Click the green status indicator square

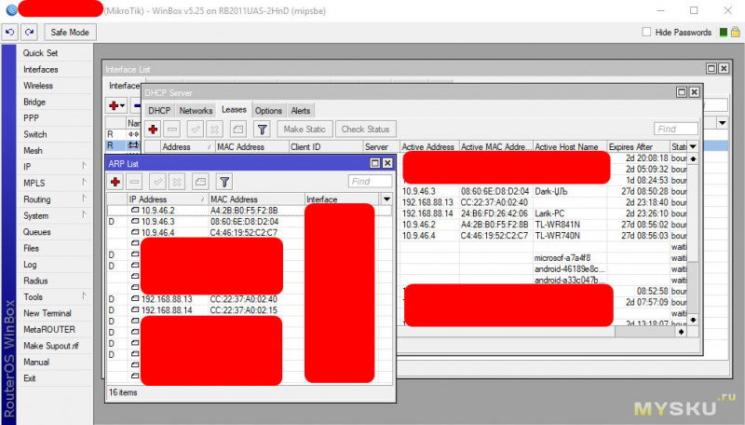click(724, 33)
